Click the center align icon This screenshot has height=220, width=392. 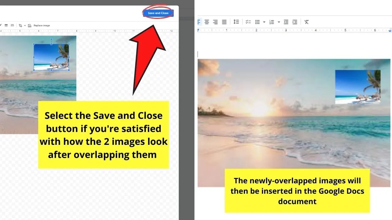click(x=207, y=22)
